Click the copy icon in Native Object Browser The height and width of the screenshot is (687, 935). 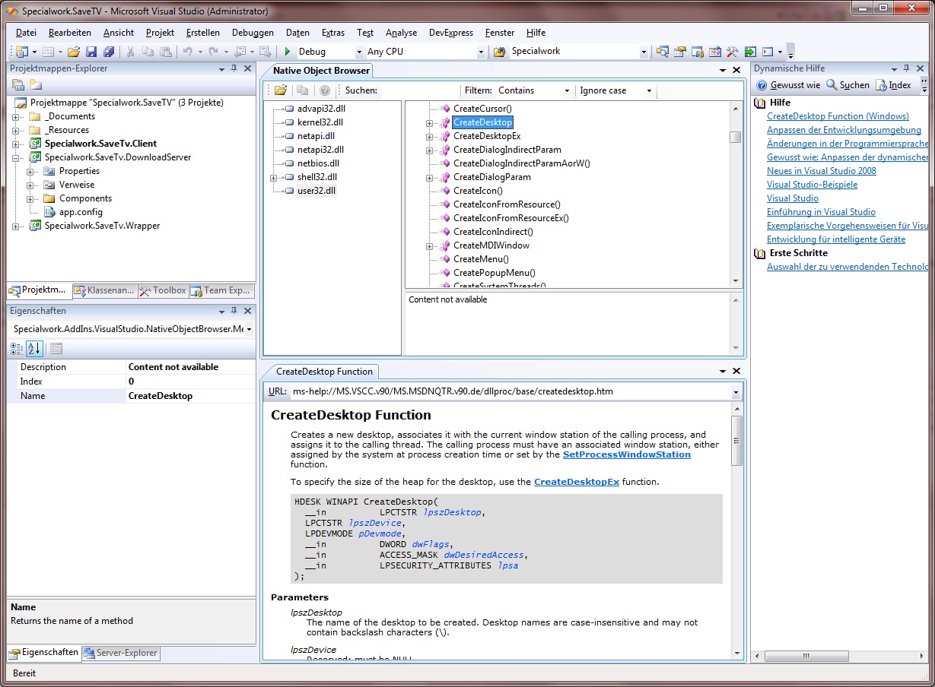click(303, 90)
